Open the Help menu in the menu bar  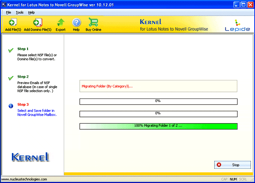[x=31, y=12]
